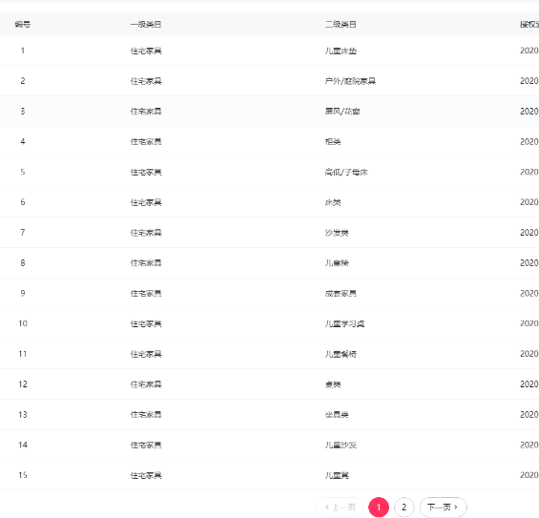
Task: Click the 二级类目 column header
Action: (x=341, y=24)
